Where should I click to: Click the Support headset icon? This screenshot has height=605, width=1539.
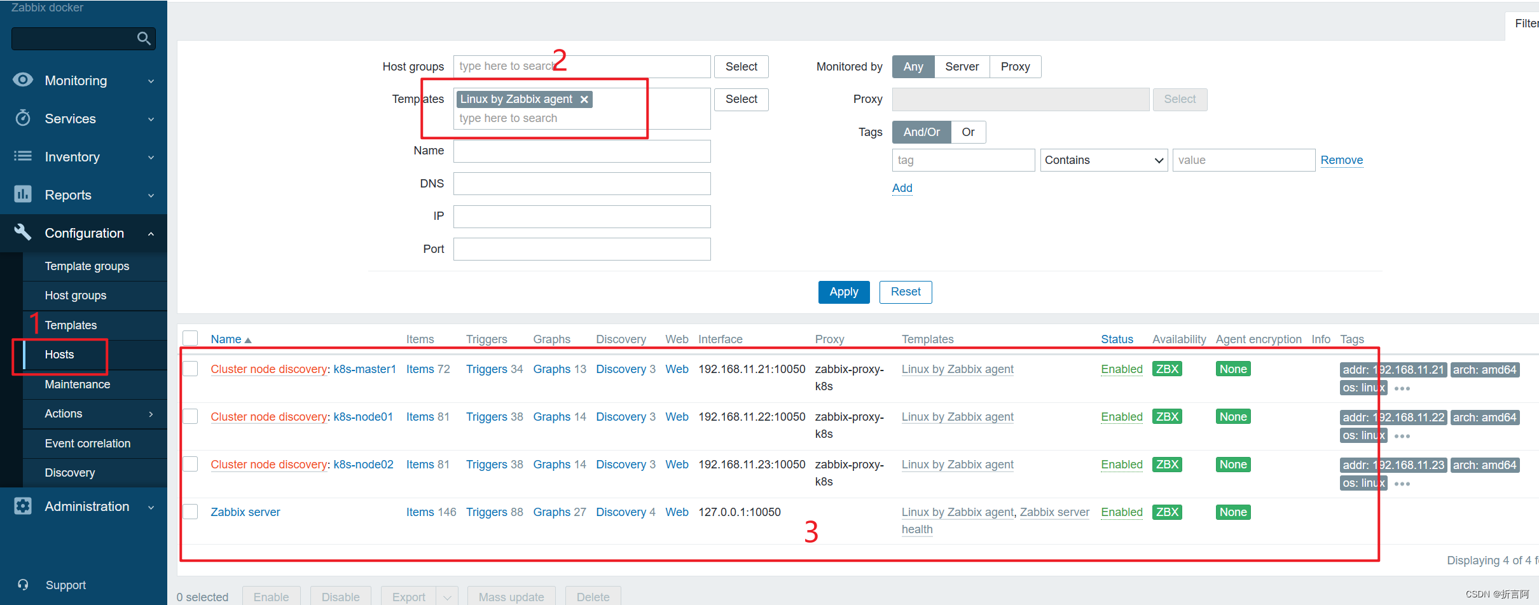click(23, 585)
